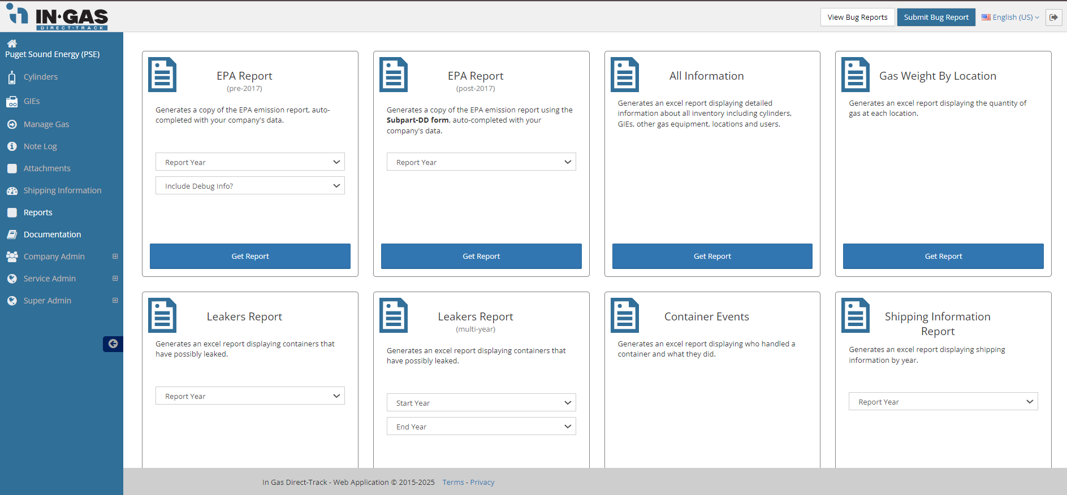Screen dimensions: 1067x495
Task: Open Attachments from the sidebar
Action: tap(47, 168)
